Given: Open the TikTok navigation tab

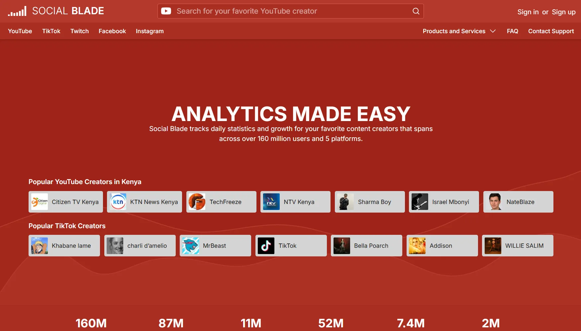Looking at the screenshot, I should [x=51, y=31].
